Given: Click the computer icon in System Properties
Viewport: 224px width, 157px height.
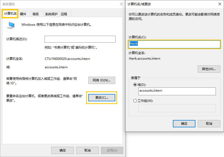Looking at the screenshot, I should pos(11,25).
